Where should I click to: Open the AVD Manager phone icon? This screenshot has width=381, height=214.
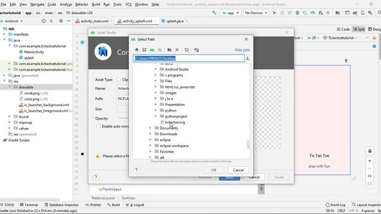point(363,12)
